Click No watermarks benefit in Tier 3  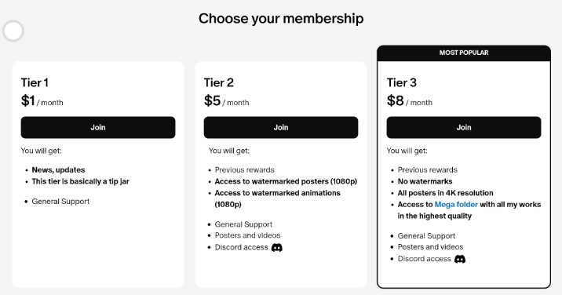pyautogui.click(x=425, y=181)
